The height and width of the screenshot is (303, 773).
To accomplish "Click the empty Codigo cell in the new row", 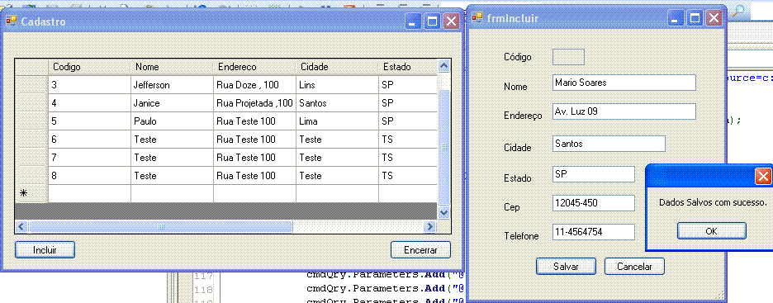I will tap(90, 194).
